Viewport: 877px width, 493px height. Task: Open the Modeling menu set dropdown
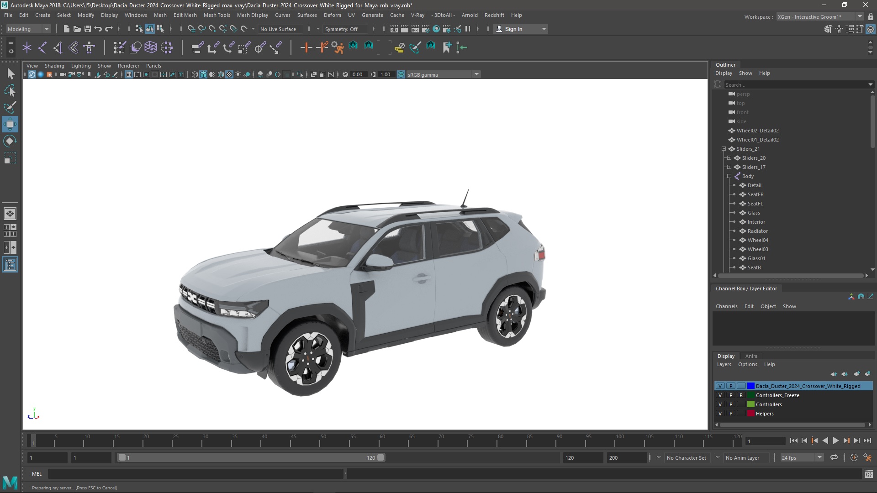point(28,29)
